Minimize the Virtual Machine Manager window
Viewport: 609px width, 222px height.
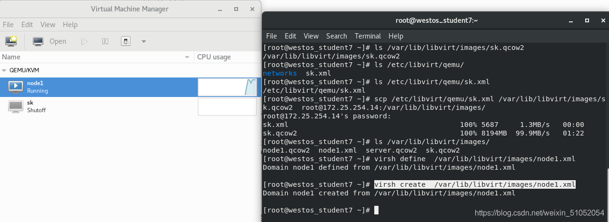coord(220,9)
